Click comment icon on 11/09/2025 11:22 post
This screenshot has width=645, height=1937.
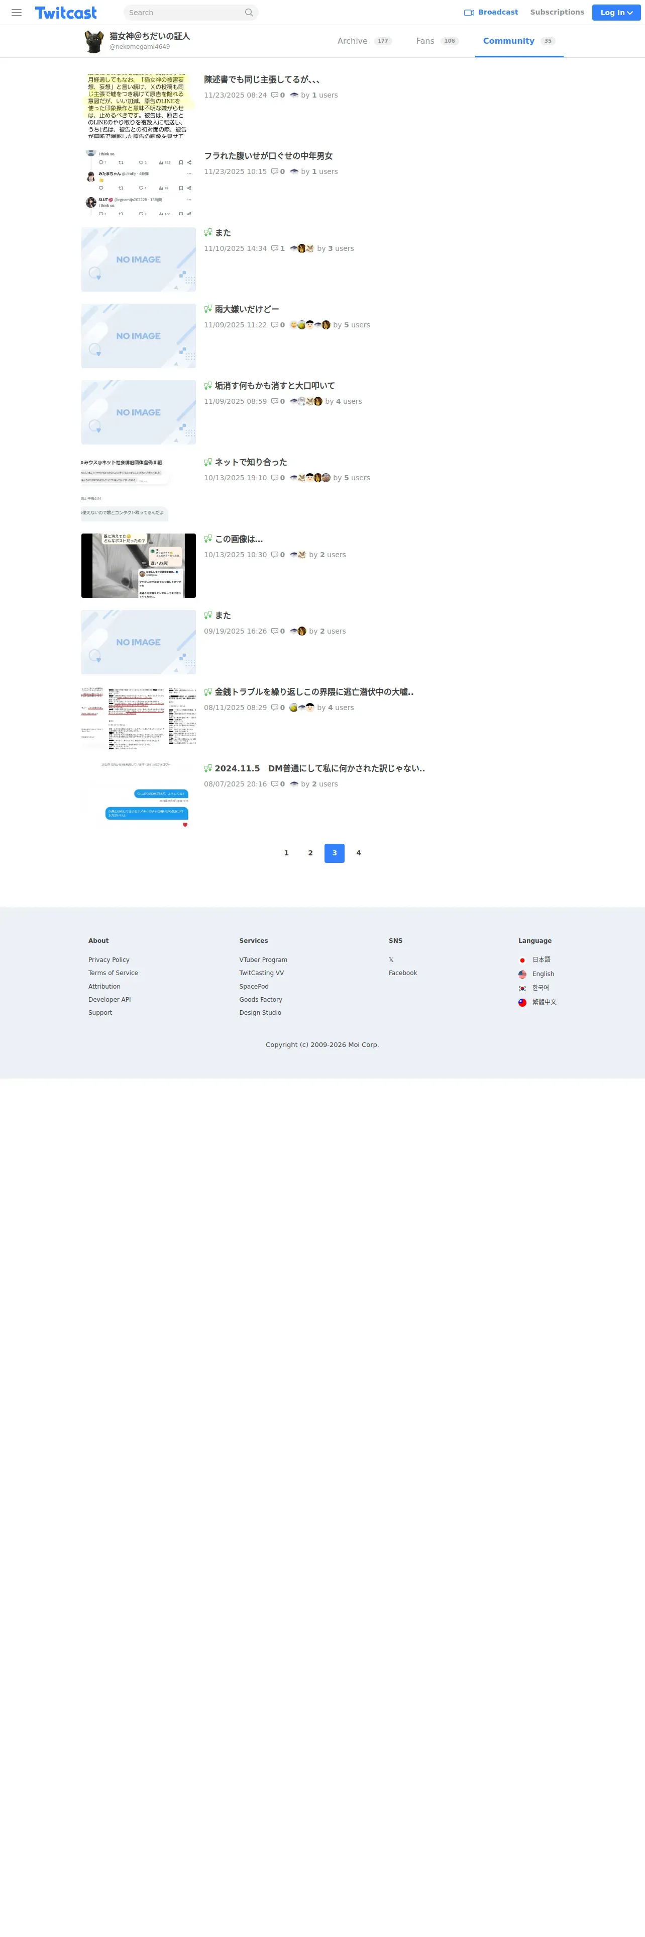275,325
